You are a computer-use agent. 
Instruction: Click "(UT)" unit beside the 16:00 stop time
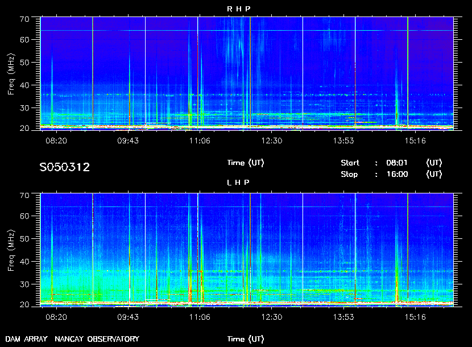[x=434, y=175]
